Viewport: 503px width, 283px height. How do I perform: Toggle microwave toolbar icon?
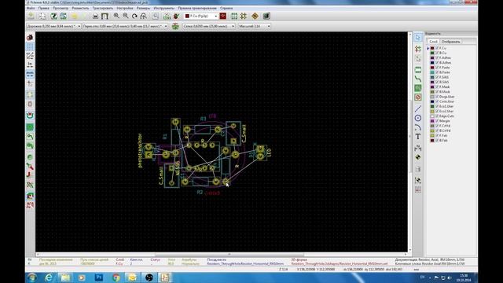coord(30,204)
